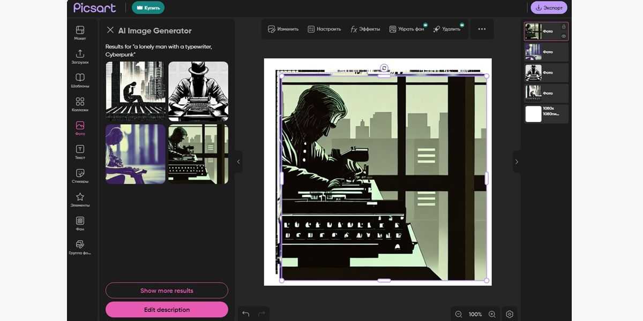
Task: Collapse the left panel with chevron arrow
Action: pyautogui.click(x=238, y=162)
